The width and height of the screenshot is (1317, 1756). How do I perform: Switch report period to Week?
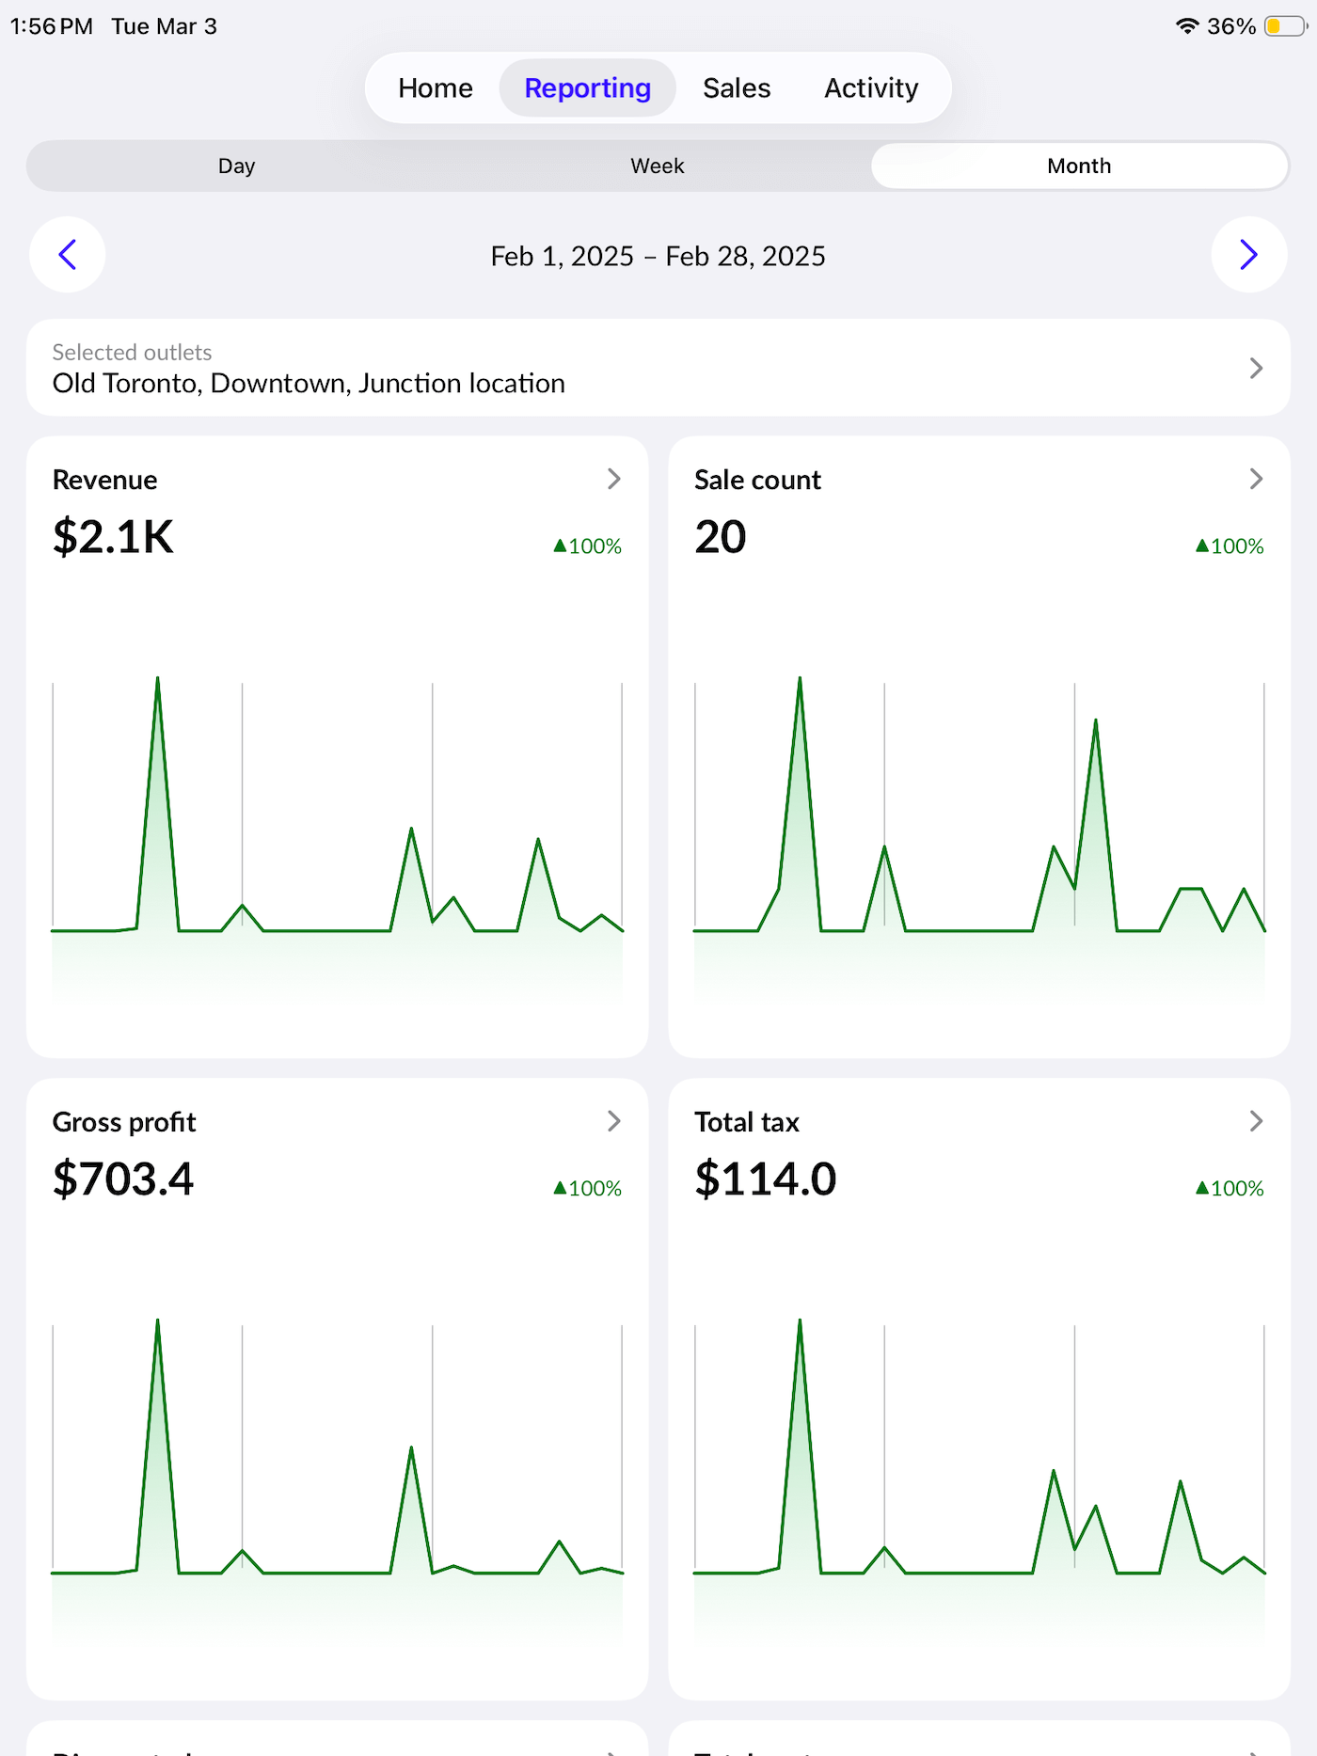pos(657,166)
